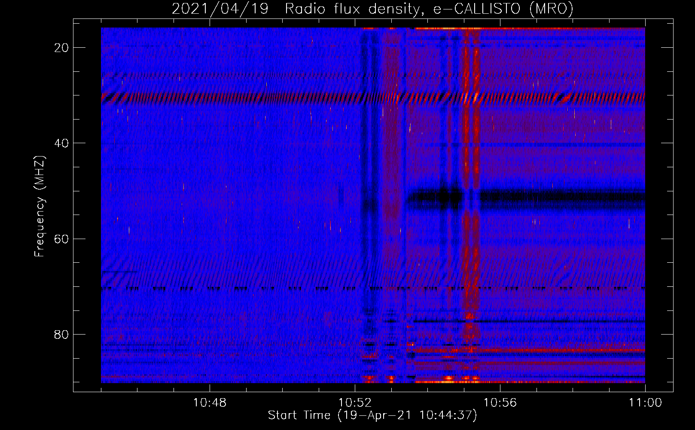Click the frequency axis value 60

click(61, 239)
